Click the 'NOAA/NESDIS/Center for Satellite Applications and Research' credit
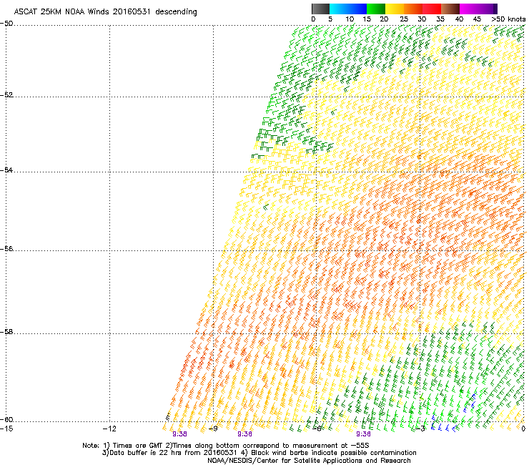This screenshot has width=529, height=465. (x=309, y=461)
